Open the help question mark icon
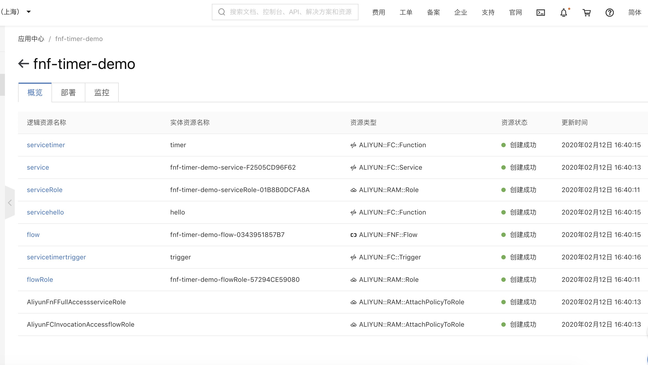 [x=609, y=13]
